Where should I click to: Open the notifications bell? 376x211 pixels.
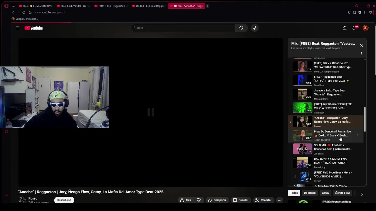[x=355, y=28]
